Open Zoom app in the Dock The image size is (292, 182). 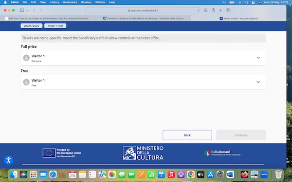coord(264,175)
